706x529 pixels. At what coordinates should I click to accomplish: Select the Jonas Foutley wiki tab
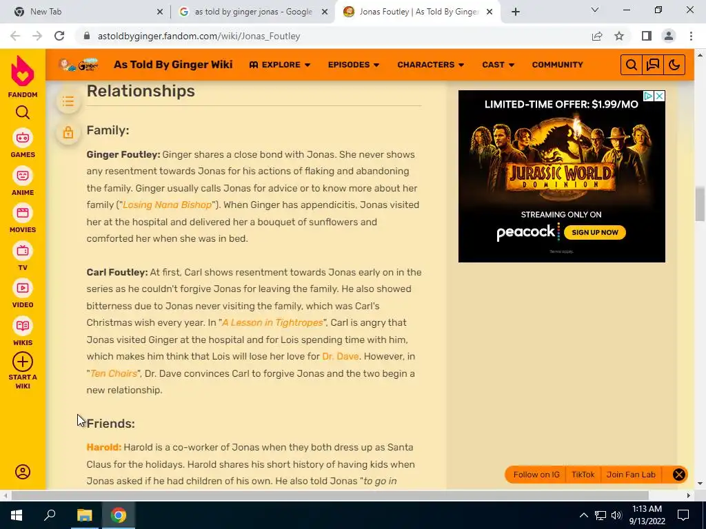click(418, 12)
